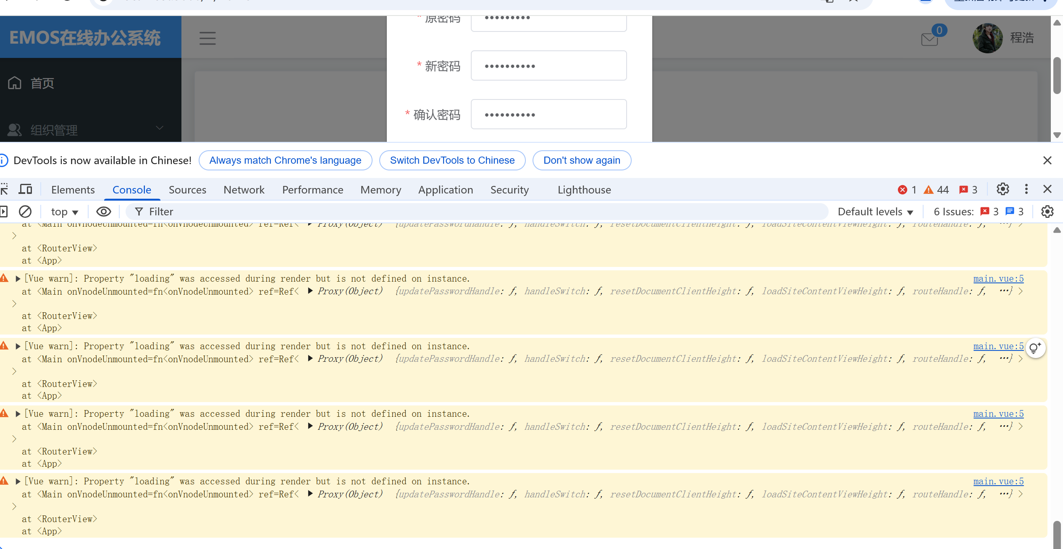
Task: Expand first full Vue warn loading message
Action: point(18,279)
